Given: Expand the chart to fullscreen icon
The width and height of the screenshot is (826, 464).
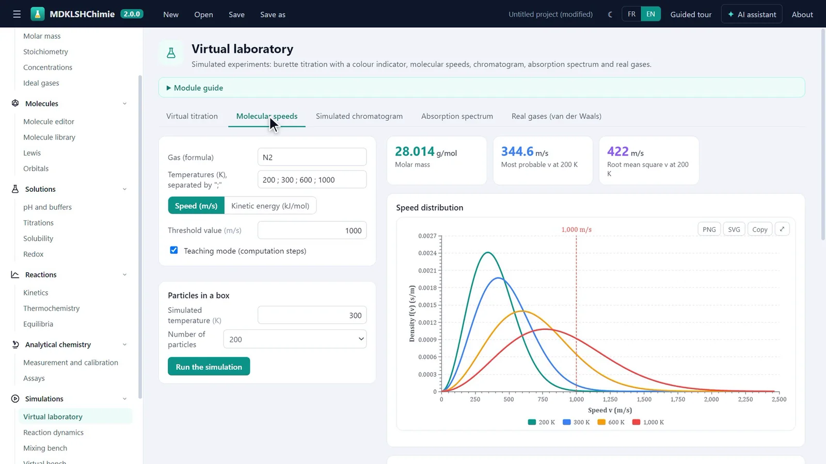Looking at the screenshot, I should coord(782,229).
